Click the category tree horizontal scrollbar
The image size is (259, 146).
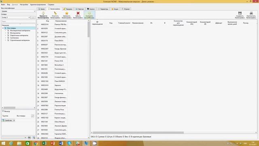tap(9, 108)
